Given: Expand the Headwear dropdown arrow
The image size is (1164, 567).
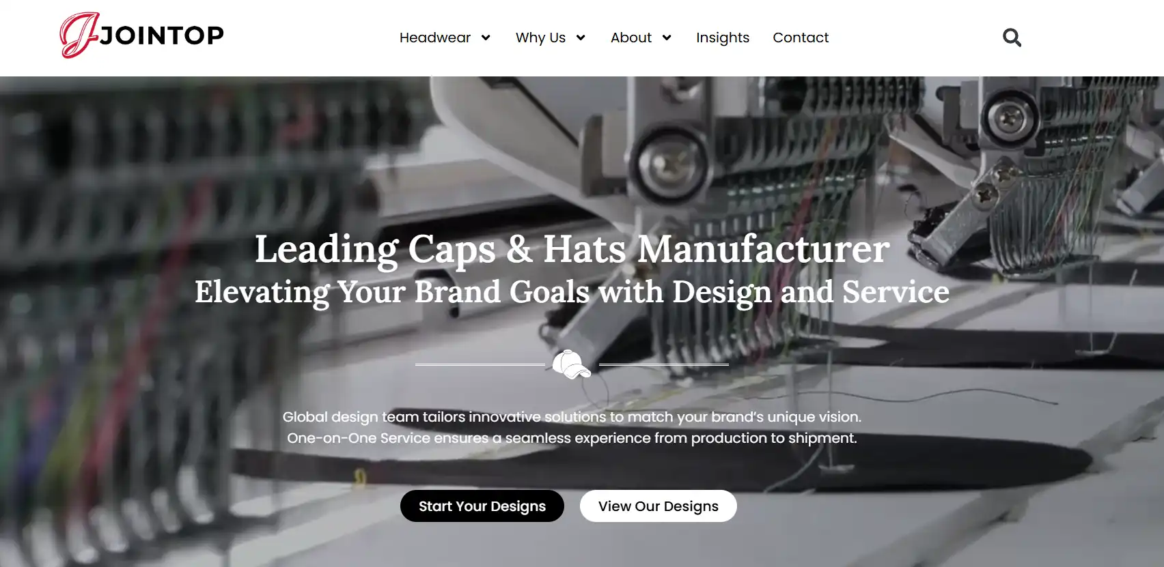Looking at the screenshot, I should (486, 38).
